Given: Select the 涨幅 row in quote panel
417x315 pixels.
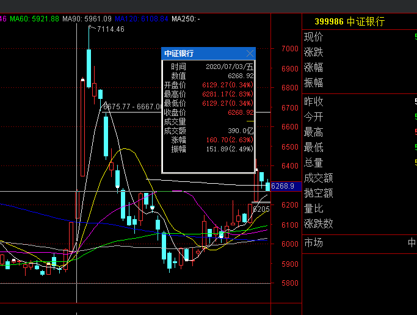Looking at the screenshot, I should click(x=314, y=68).
